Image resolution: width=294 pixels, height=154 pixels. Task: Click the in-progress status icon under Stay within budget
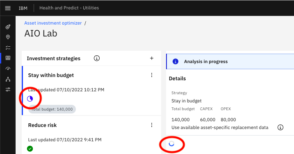[x=30, y=99]
